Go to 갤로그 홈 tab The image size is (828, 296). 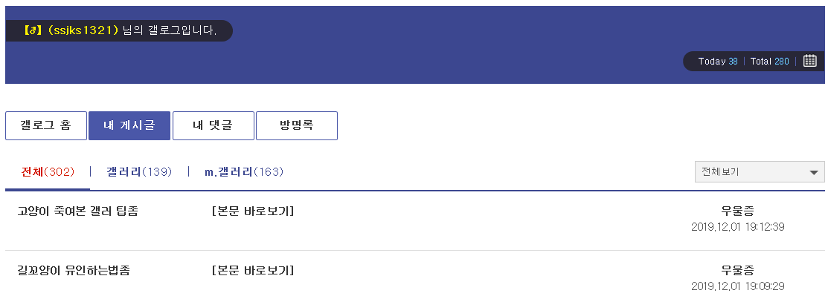click(x=46, y=125)
